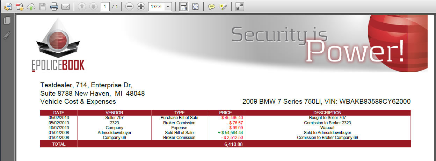Zoom out with the minus button
The width and height of the screenshot is (436, 161).
(x=129, y=7)
